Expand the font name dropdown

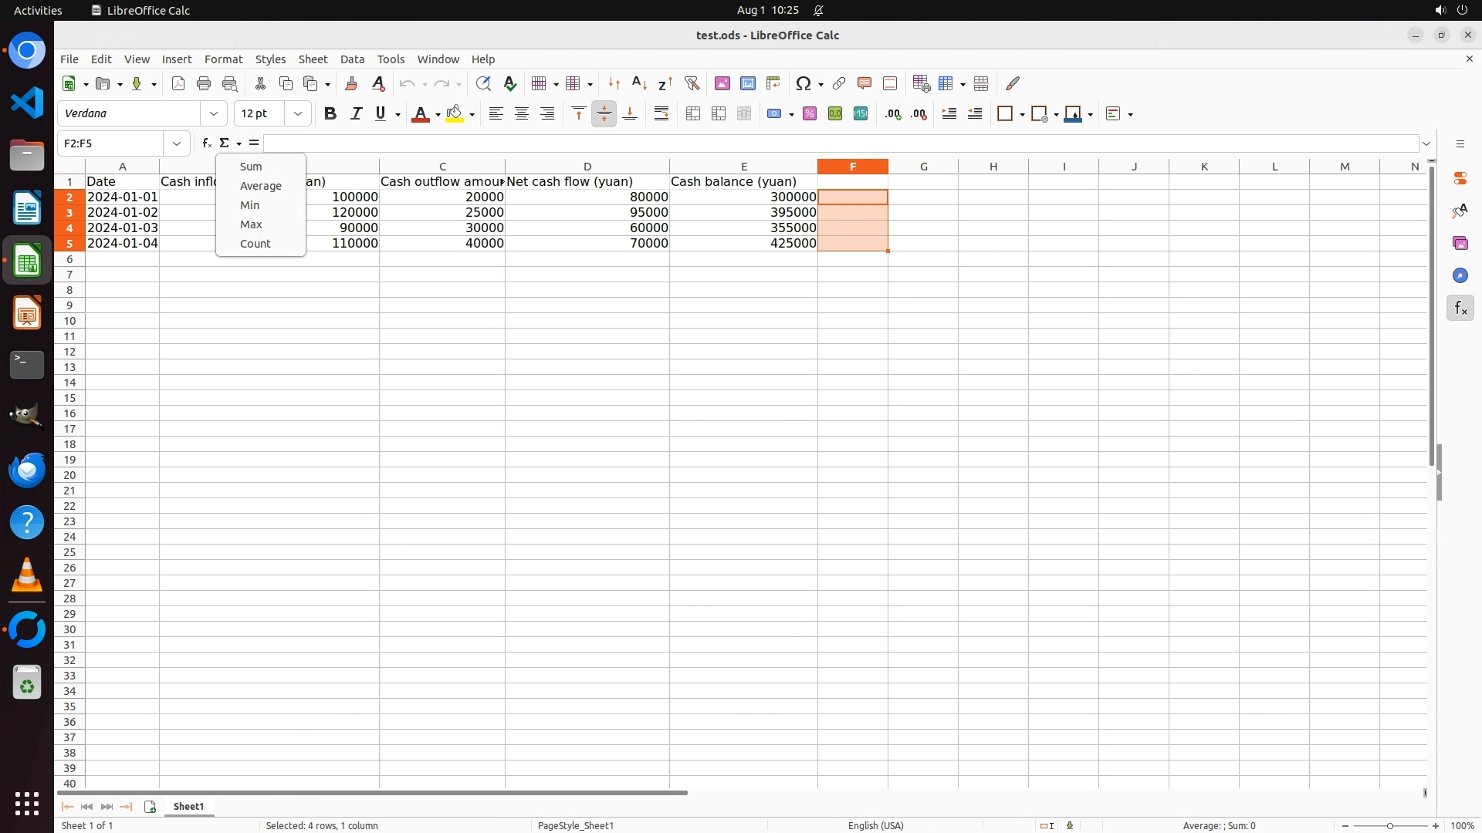point(214,114)
